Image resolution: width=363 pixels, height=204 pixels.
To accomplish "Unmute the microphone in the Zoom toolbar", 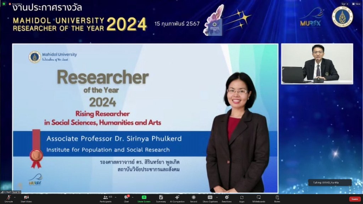I will tap(9, 199).
